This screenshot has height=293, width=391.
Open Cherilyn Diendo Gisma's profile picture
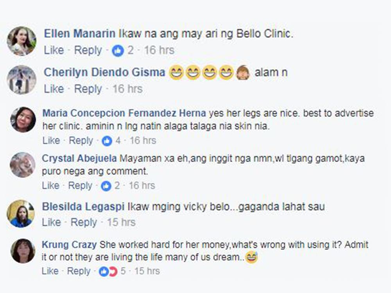pos(22,80)
